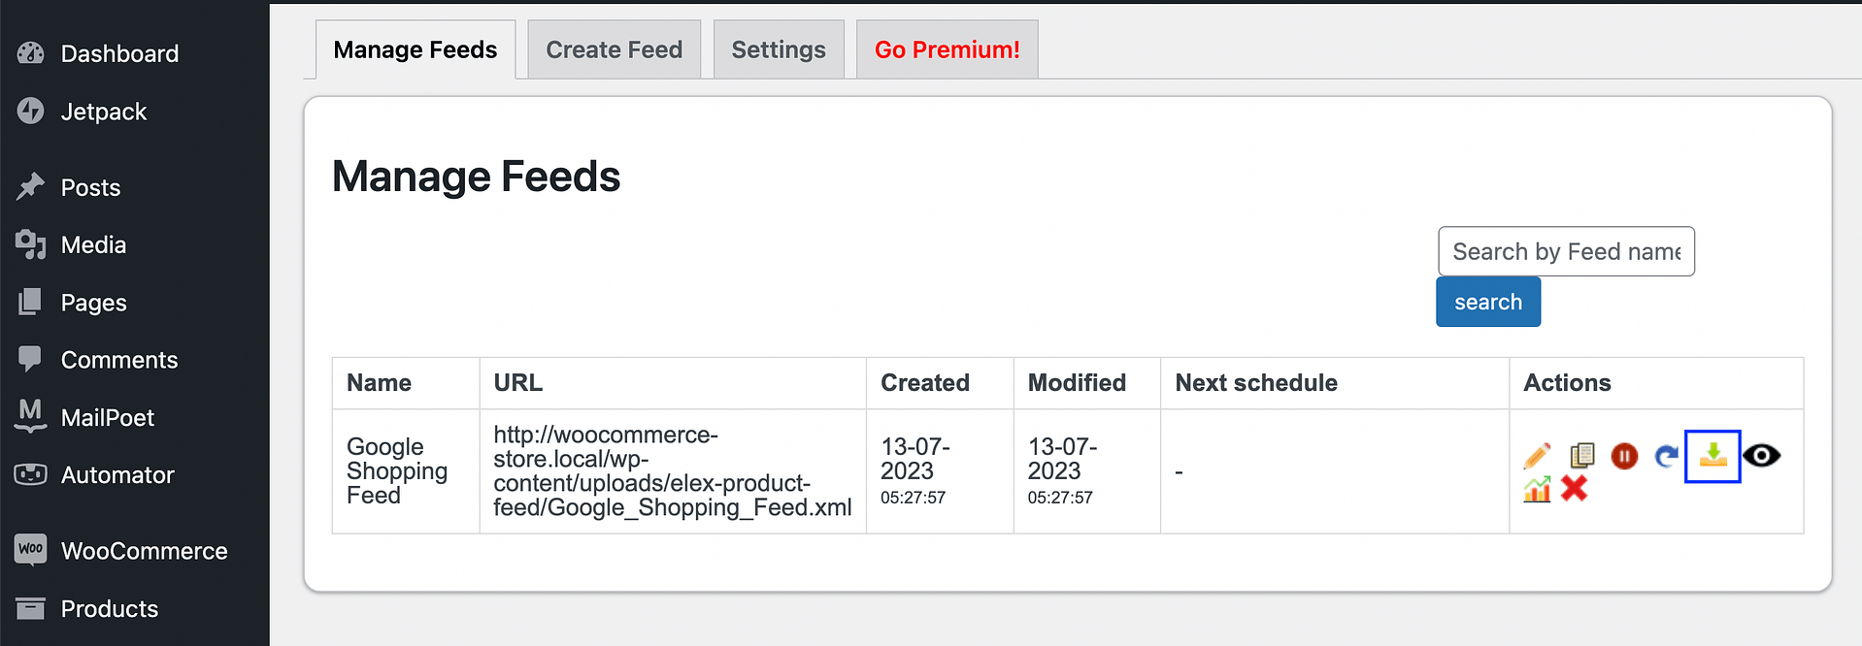Delete the feed with red X
This screenshot has height=646, width=1862.
pos(1574,489)
